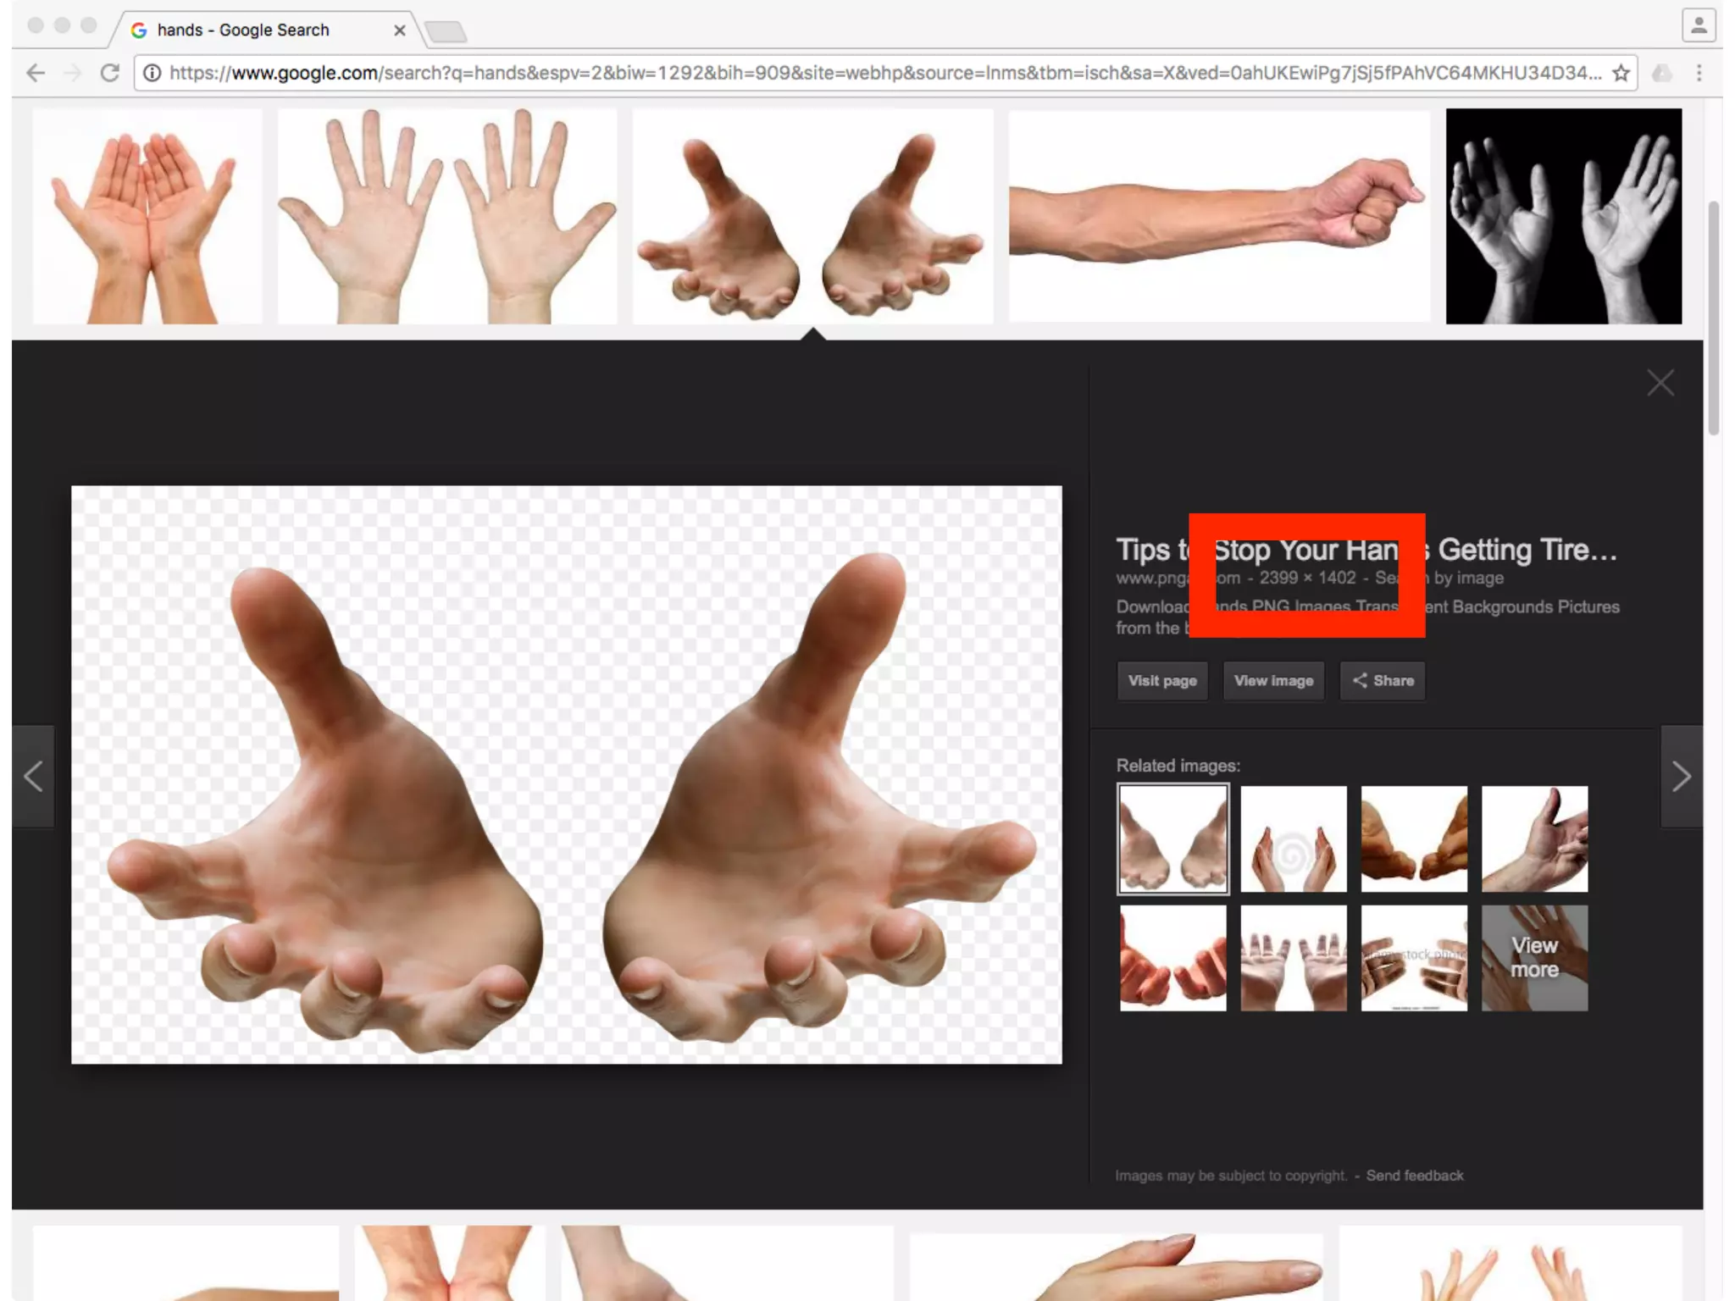Viewport: 1735px width, 1301px height.
Task: Click the Visit page button
Action: point(1161,681)
